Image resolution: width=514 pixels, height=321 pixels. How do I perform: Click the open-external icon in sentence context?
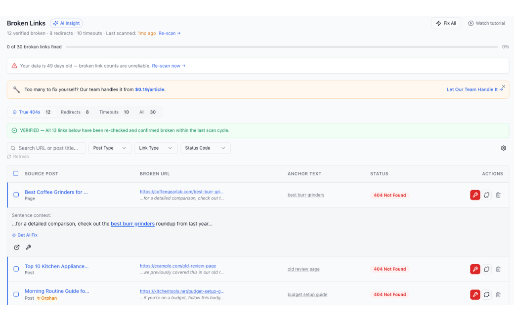click(17, 247)
